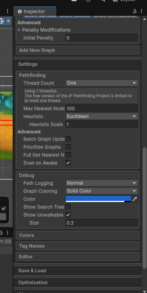Open the Save & Load section
This screenshot has width=147, height=293.
coord(78,271)
